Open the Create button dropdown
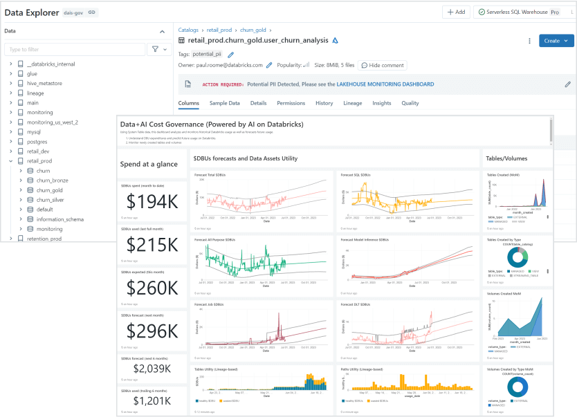 tap(556, 41)
